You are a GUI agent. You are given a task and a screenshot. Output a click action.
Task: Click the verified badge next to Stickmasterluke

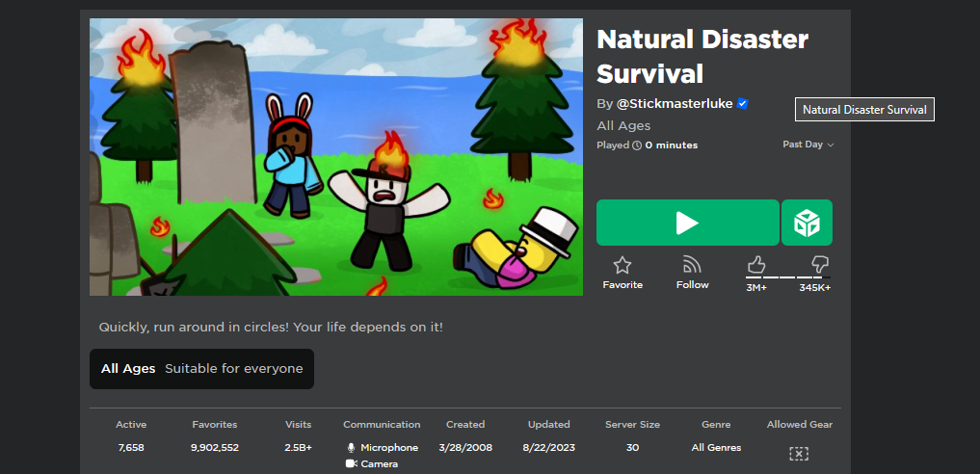tap(743, 104)
